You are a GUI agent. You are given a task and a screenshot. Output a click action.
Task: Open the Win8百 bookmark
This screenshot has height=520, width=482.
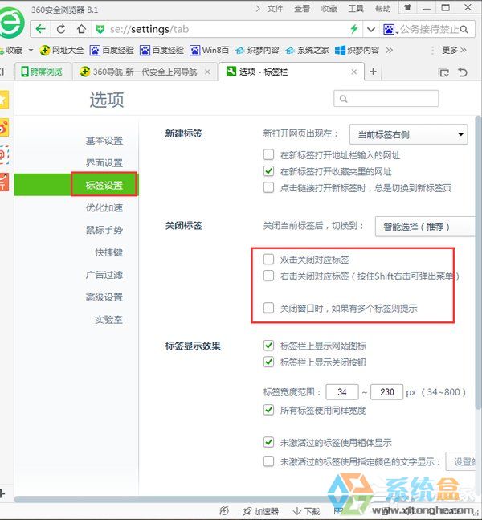[x=209, y=51]
